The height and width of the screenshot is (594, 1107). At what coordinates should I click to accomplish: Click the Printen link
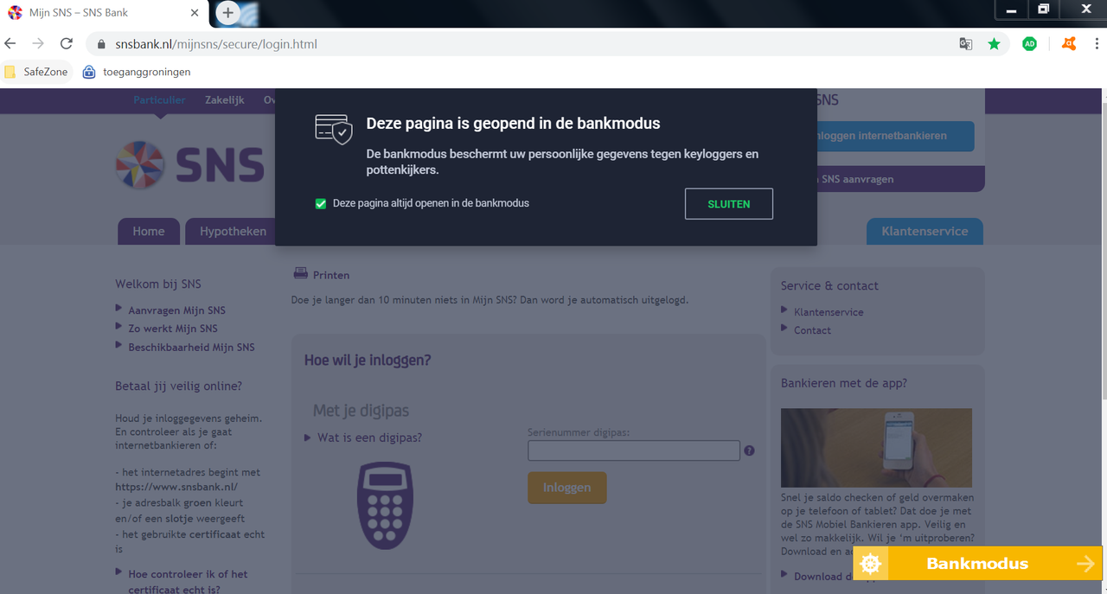[331, 275]
